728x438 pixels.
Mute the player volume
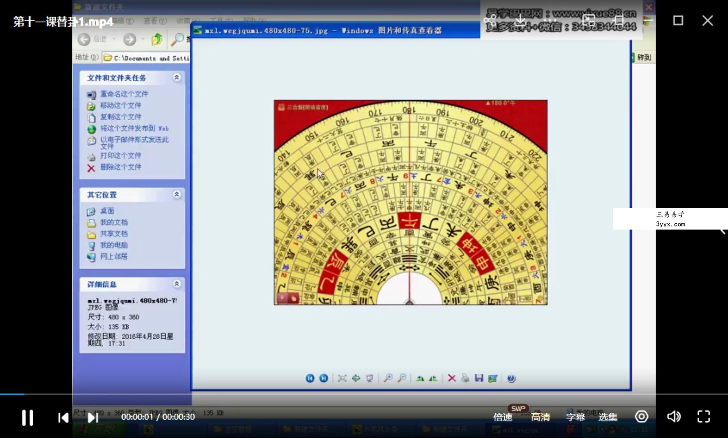pyautogui.click(x=674, y=417)
